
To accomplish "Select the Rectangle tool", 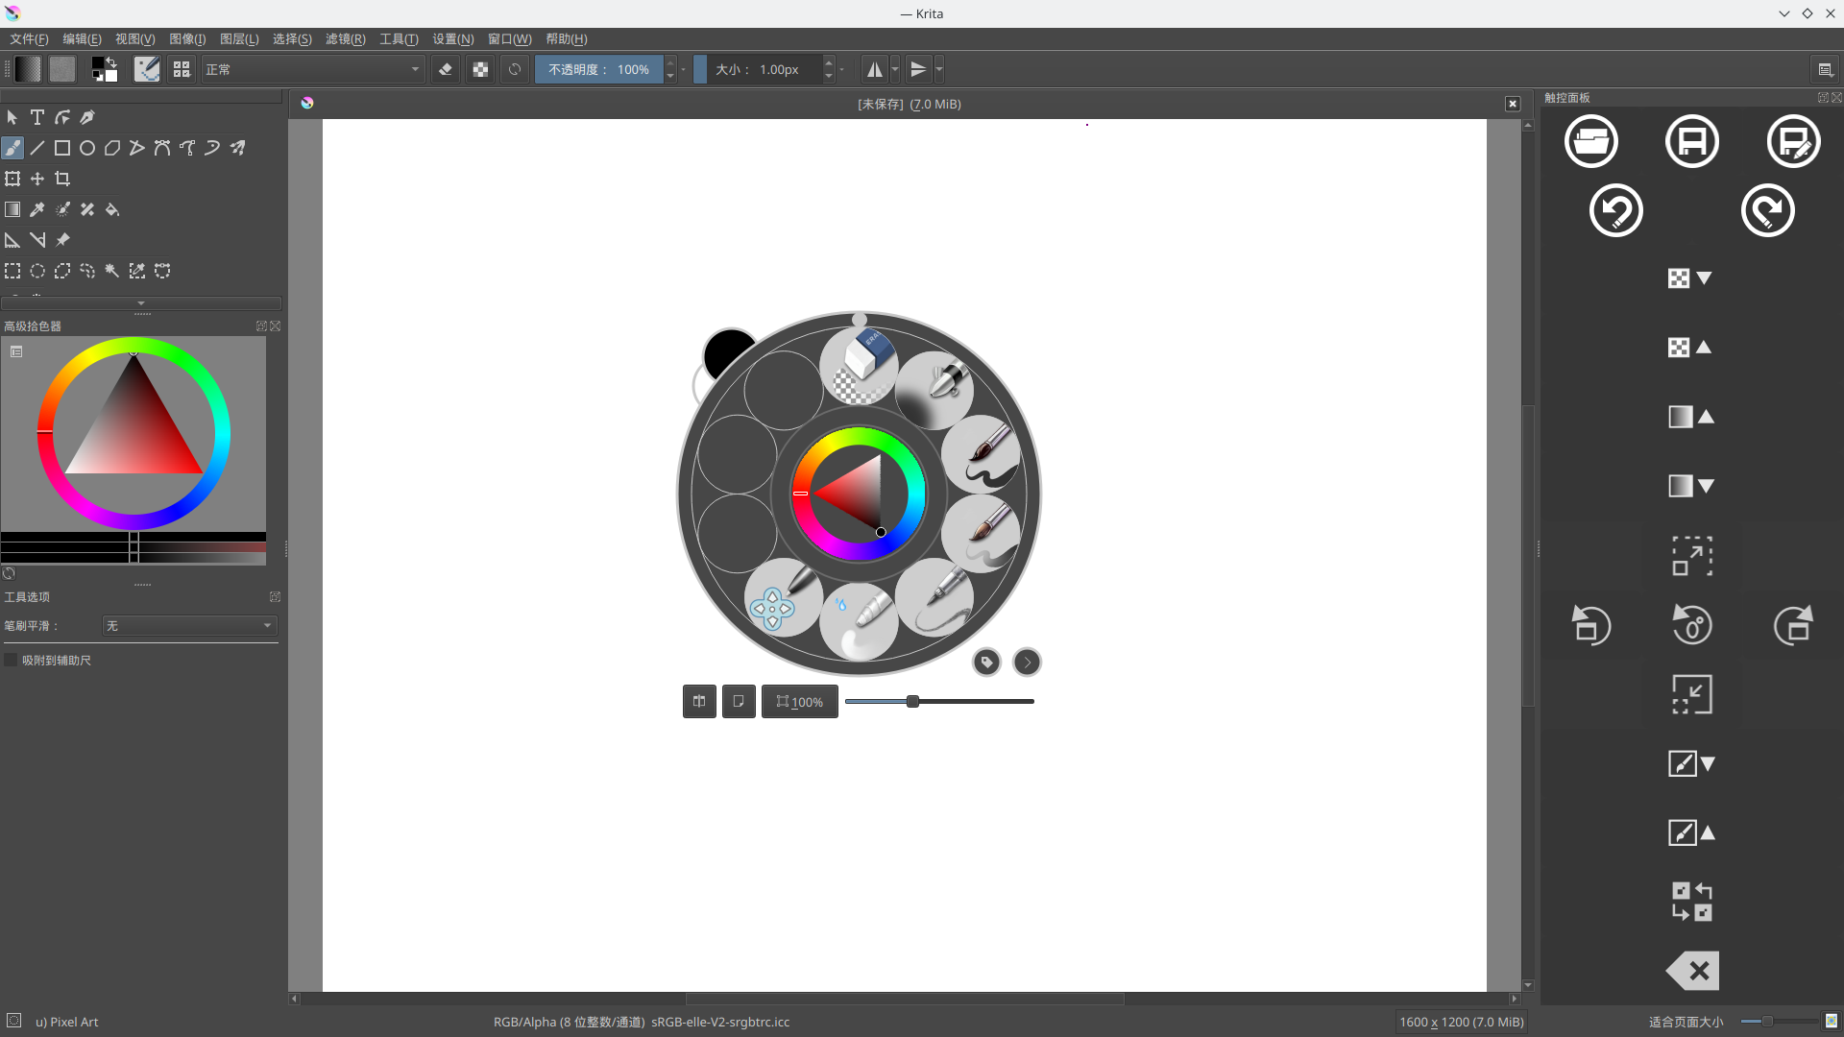I will click(x=61, y=148).
